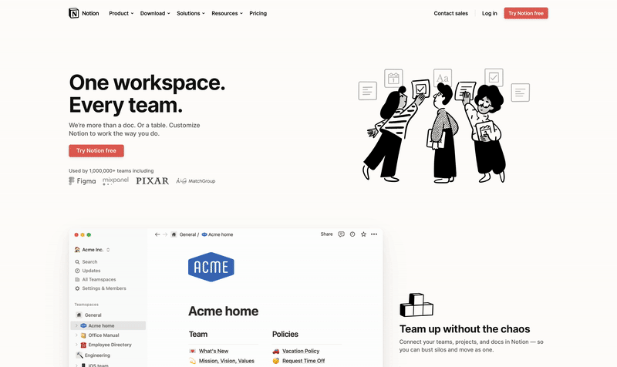This screenshot has height=367, width=617.
Task: Open the page history clock icon
Action: [352, 234]
